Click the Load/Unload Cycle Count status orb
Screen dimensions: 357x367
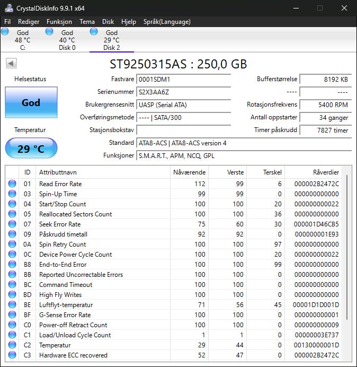(x=12, y=335)
